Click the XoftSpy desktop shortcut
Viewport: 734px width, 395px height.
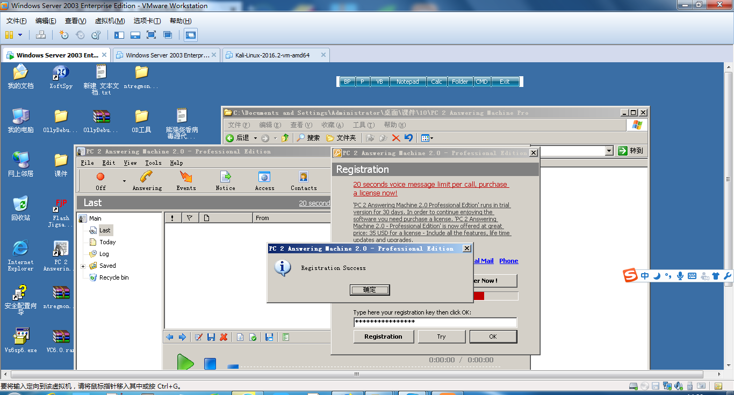pos(61,77)
